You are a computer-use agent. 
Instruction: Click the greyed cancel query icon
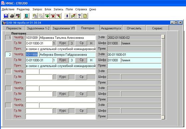41,16
